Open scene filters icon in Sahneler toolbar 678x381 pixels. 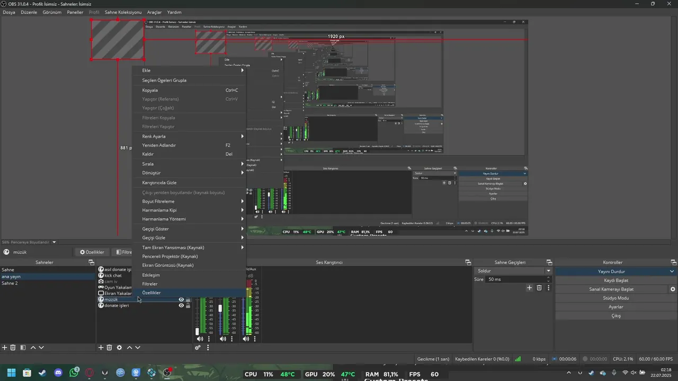(x=23, y=348)
